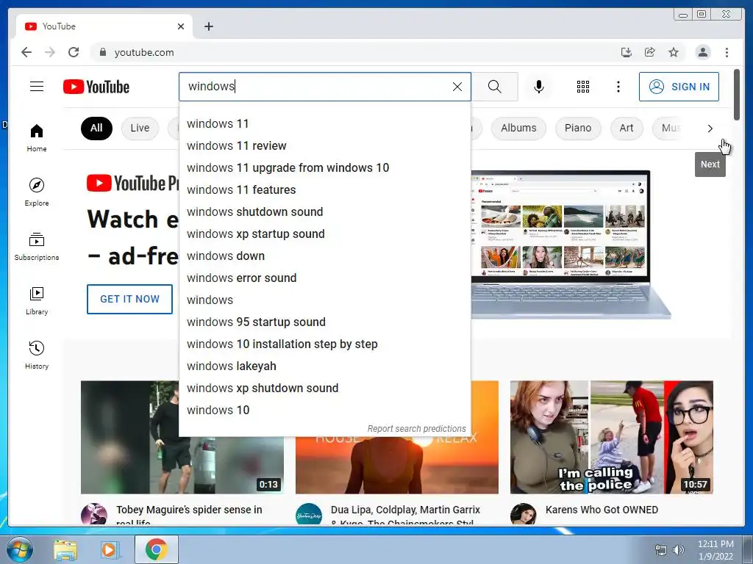This screenshot has height=564, width=753.
Task: Click the taskbar clock showing 12:11 PM
Action: tap(715, 550)
